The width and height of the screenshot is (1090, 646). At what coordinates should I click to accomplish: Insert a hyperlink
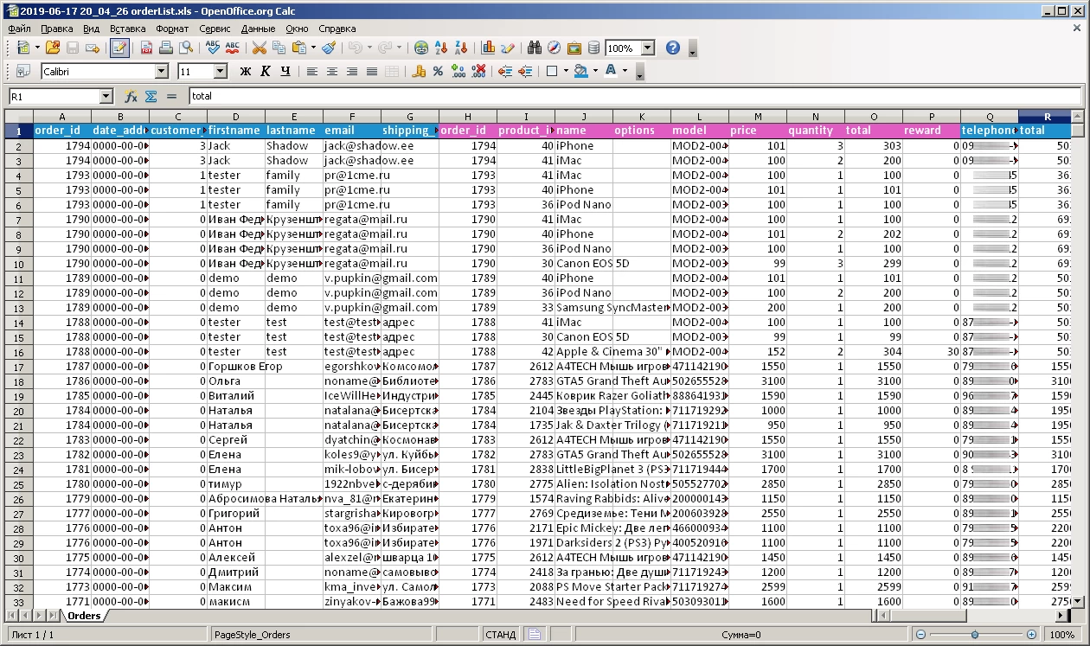tap(421, 48)
